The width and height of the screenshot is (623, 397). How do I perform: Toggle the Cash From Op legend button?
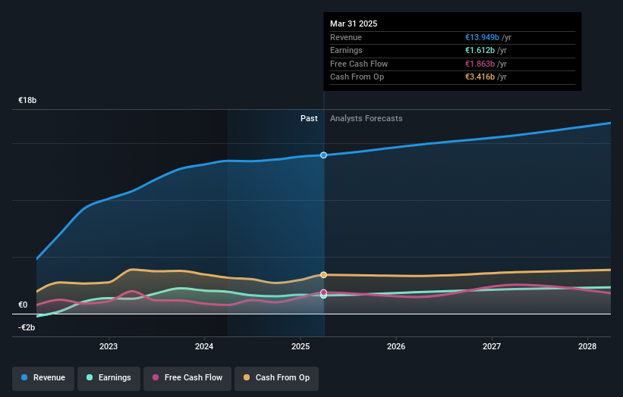point(276,378)
